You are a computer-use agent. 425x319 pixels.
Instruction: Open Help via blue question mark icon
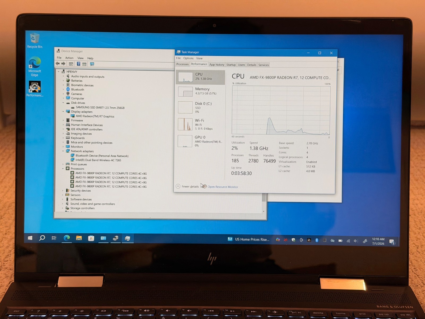(x=79, y=64)
